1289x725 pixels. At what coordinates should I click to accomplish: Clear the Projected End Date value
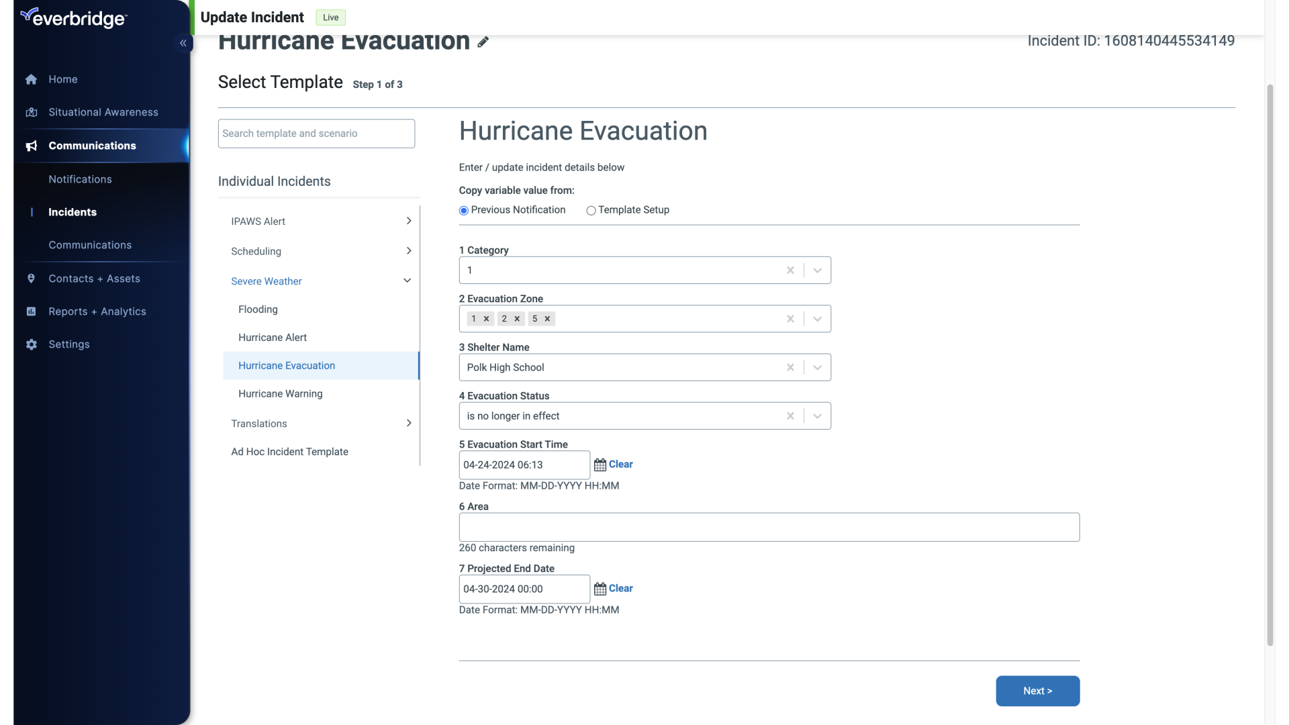[620, 589]
